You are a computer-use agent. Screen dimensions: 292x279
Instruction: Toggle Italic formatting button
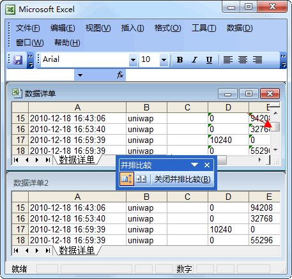coord(194,60)
